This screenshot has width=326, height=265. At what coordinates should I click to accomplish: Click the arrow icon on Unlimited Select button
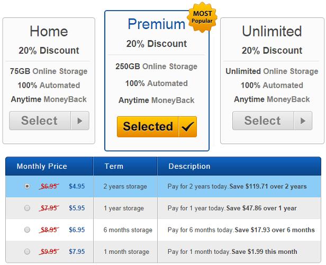tap(303, 121)
